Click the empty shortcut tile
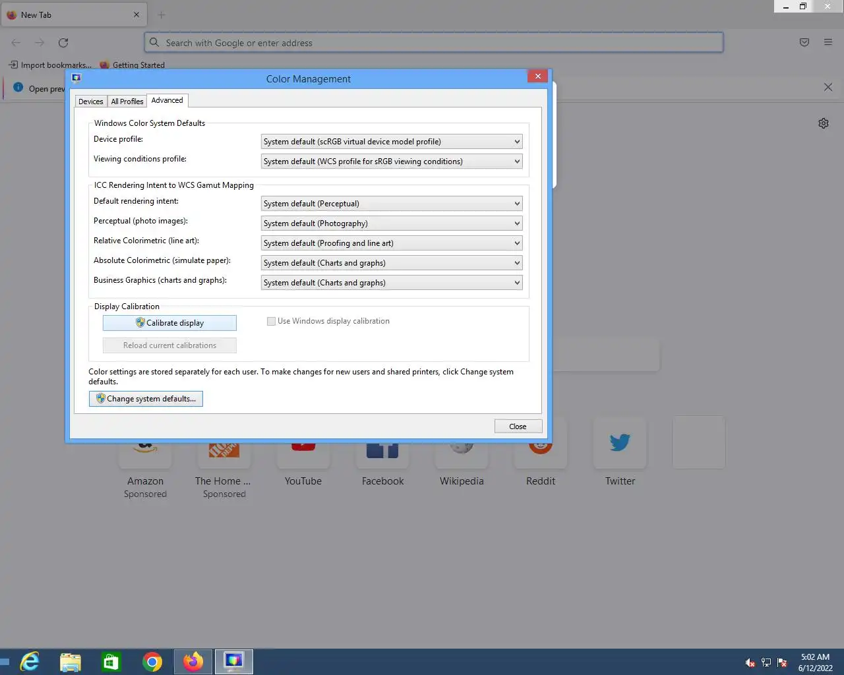The width and height of the screenshot is (844, 675). point(699,442)
